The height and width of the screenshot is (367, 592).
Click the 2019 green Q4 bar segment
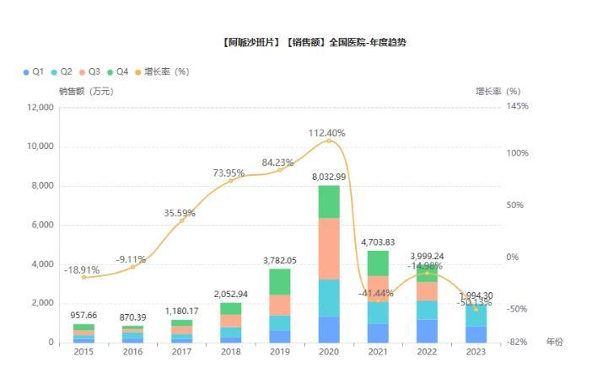pyautogui.click(x=280, y=282)
